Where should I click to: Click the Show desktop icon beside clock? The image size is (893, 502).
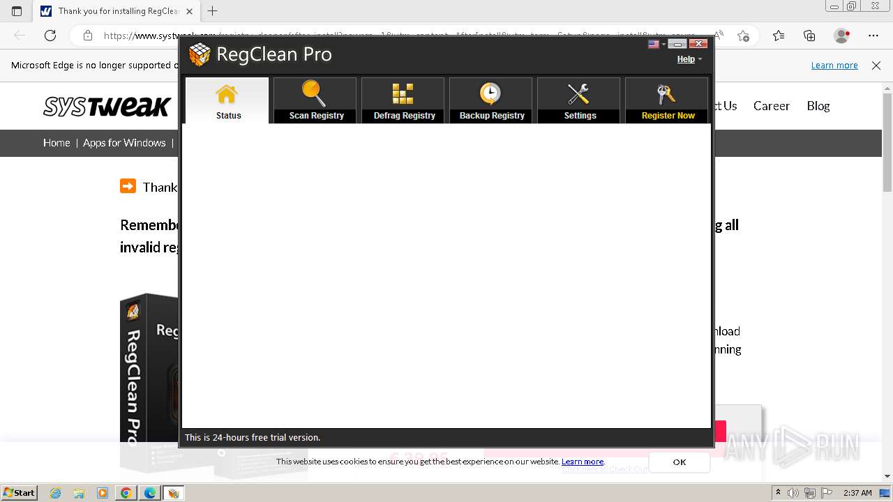[x=885, y=493]
